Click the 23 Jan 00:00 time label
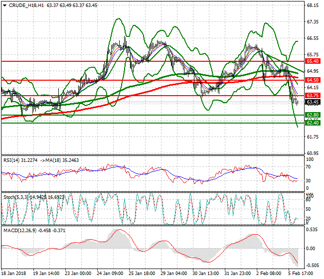 (x=78, y=274)
